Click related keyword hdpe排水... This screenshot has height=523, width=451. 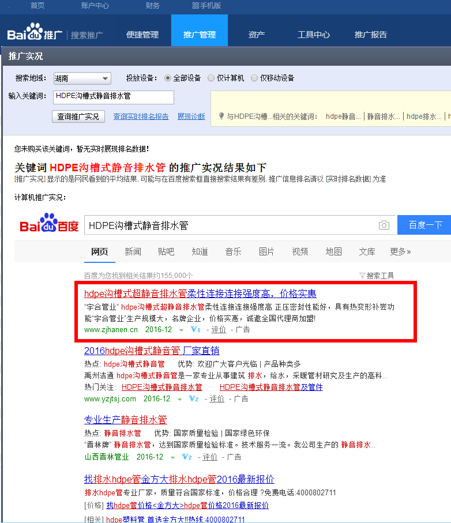pos(424,116)
